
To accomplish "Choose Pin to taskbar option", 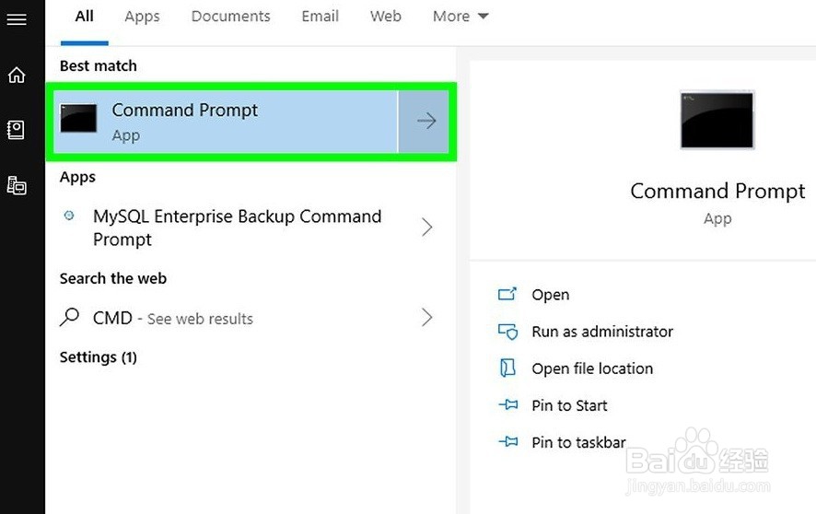I will coord(578,442).
